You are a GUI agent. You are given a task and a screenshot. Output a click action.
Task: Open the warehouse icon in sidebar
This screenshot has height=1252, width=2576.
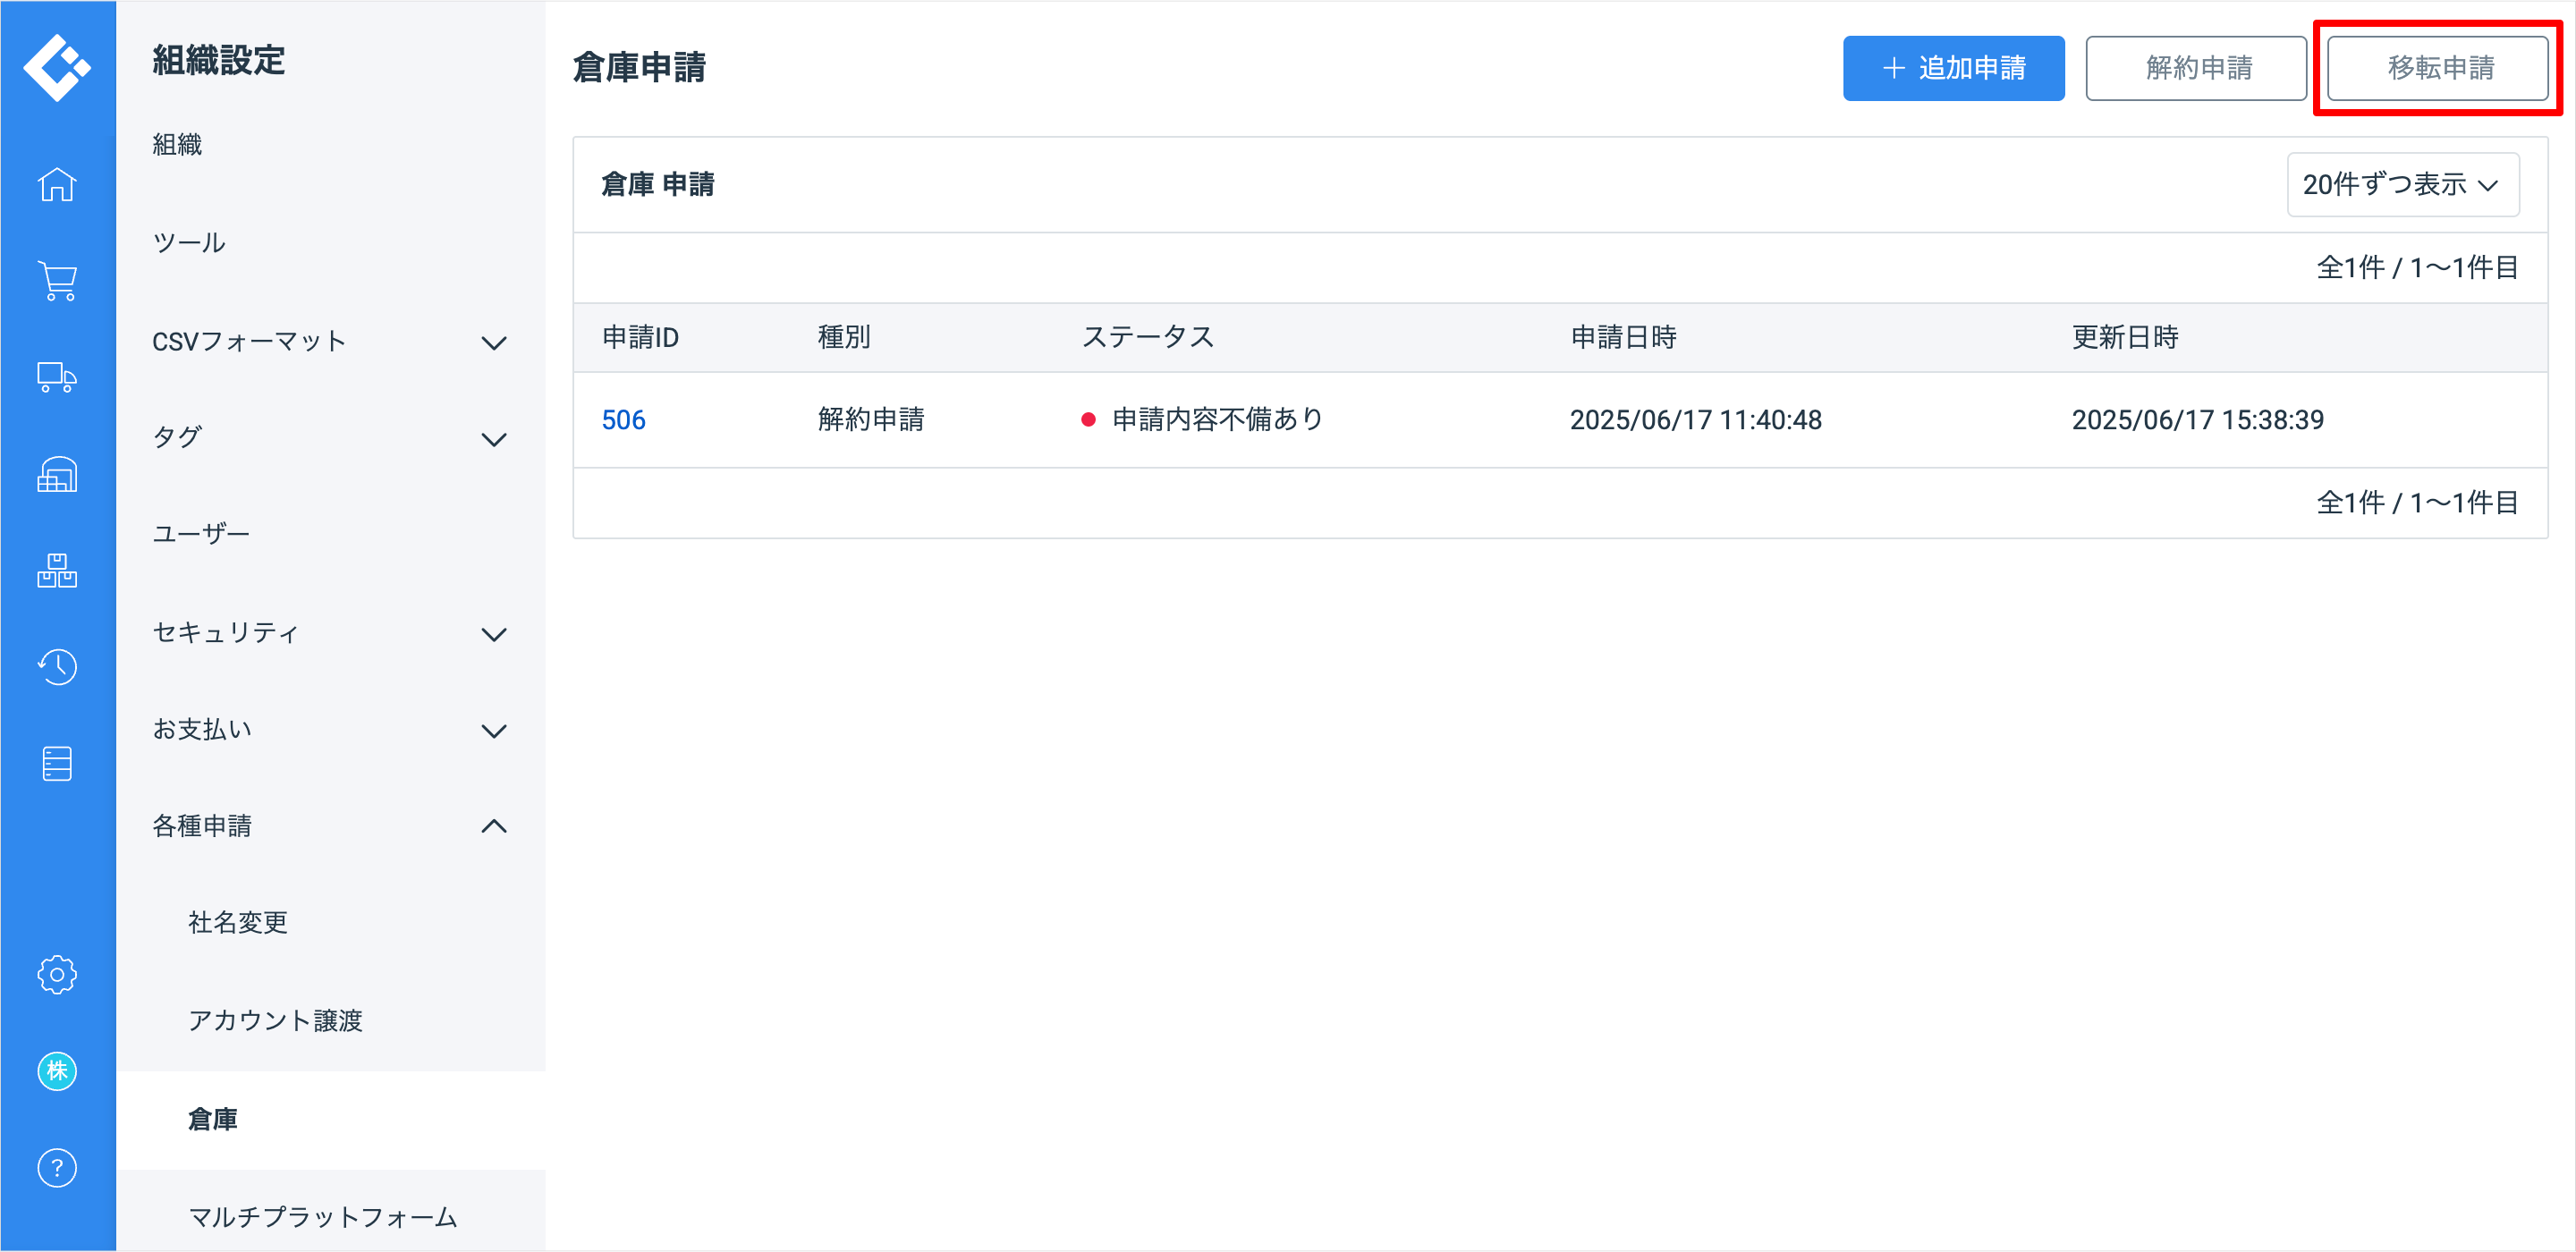(x=57, y=475)
